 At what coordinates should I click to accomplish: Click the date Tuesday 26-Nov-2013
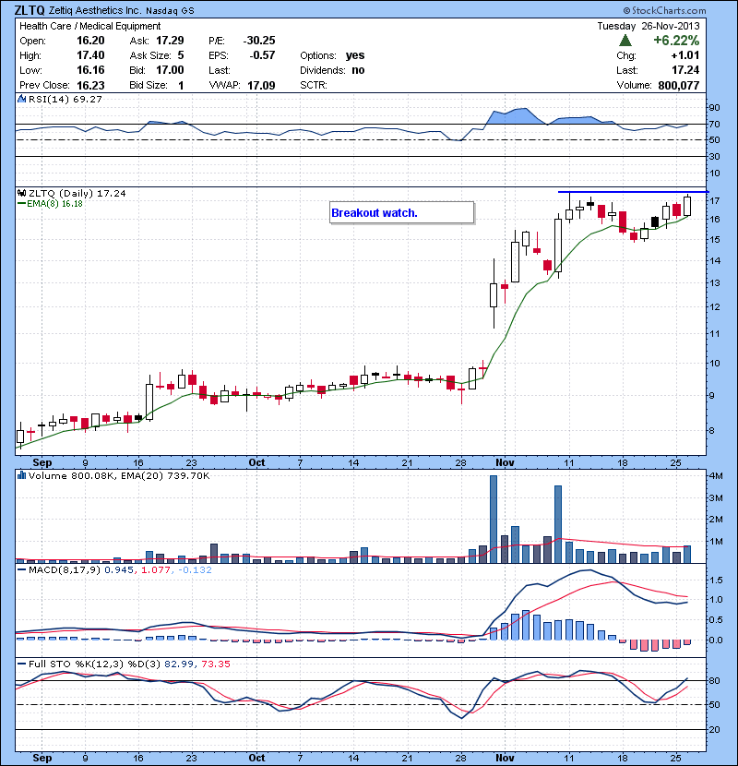tap(649, 26)
